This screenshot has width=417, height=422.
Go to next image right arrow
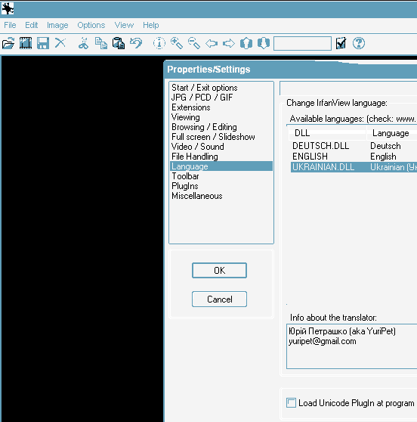(229, 43)
